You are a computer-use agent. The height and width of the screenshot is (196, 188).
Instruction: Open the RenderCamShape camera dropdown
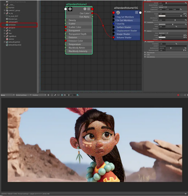click(x=23, y=95)
